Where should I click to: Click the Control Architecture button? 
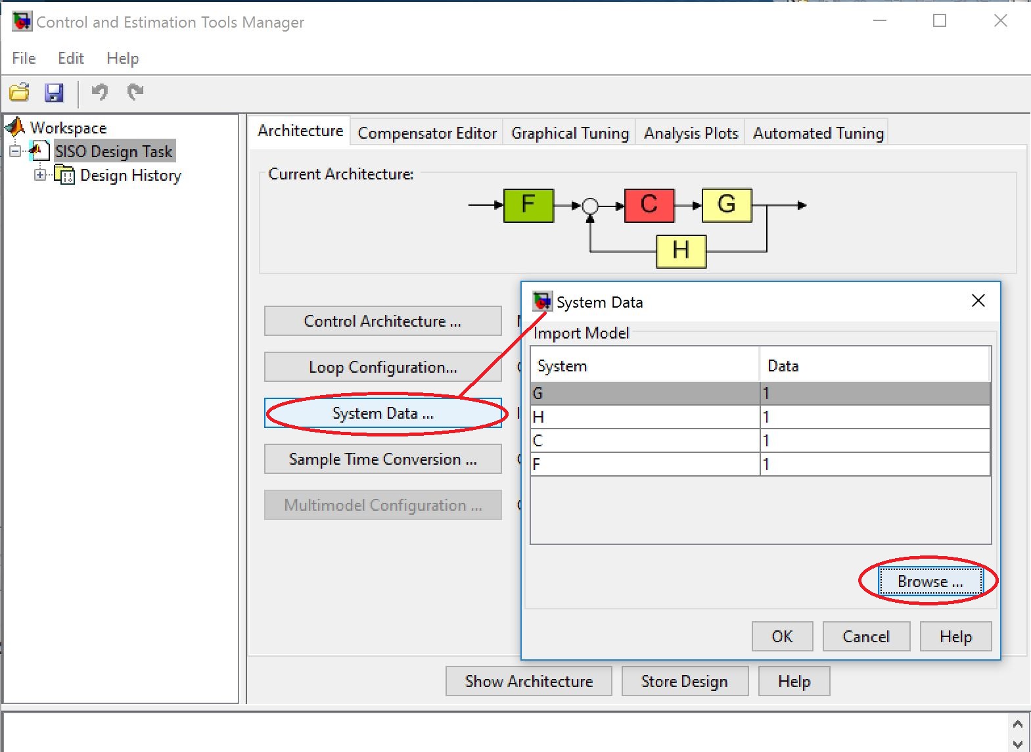click(382, 321)
